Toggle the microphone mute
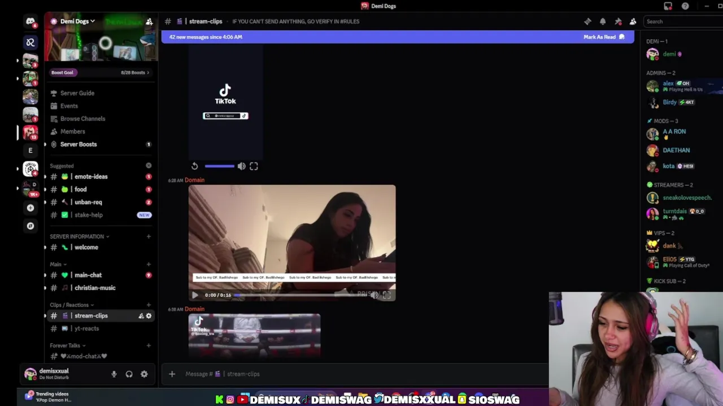 [x=114, y=374]
